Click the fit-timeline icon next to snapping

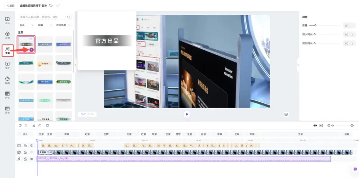tap(321, 126)
